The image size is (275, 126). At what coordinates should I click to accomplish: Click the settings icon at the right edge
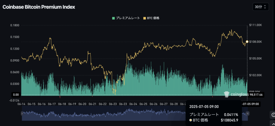[x=273, y=115]
